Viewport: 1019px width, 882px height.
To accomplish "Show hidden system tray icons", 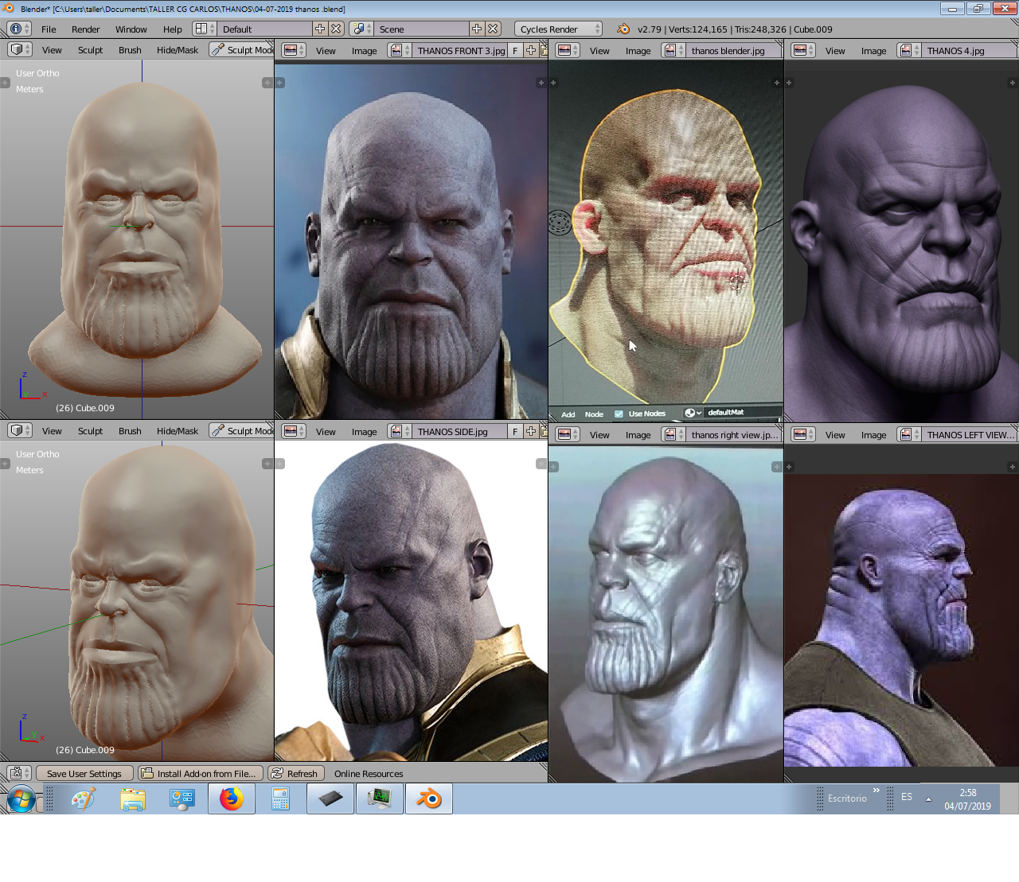I will [x=928, y=798].
